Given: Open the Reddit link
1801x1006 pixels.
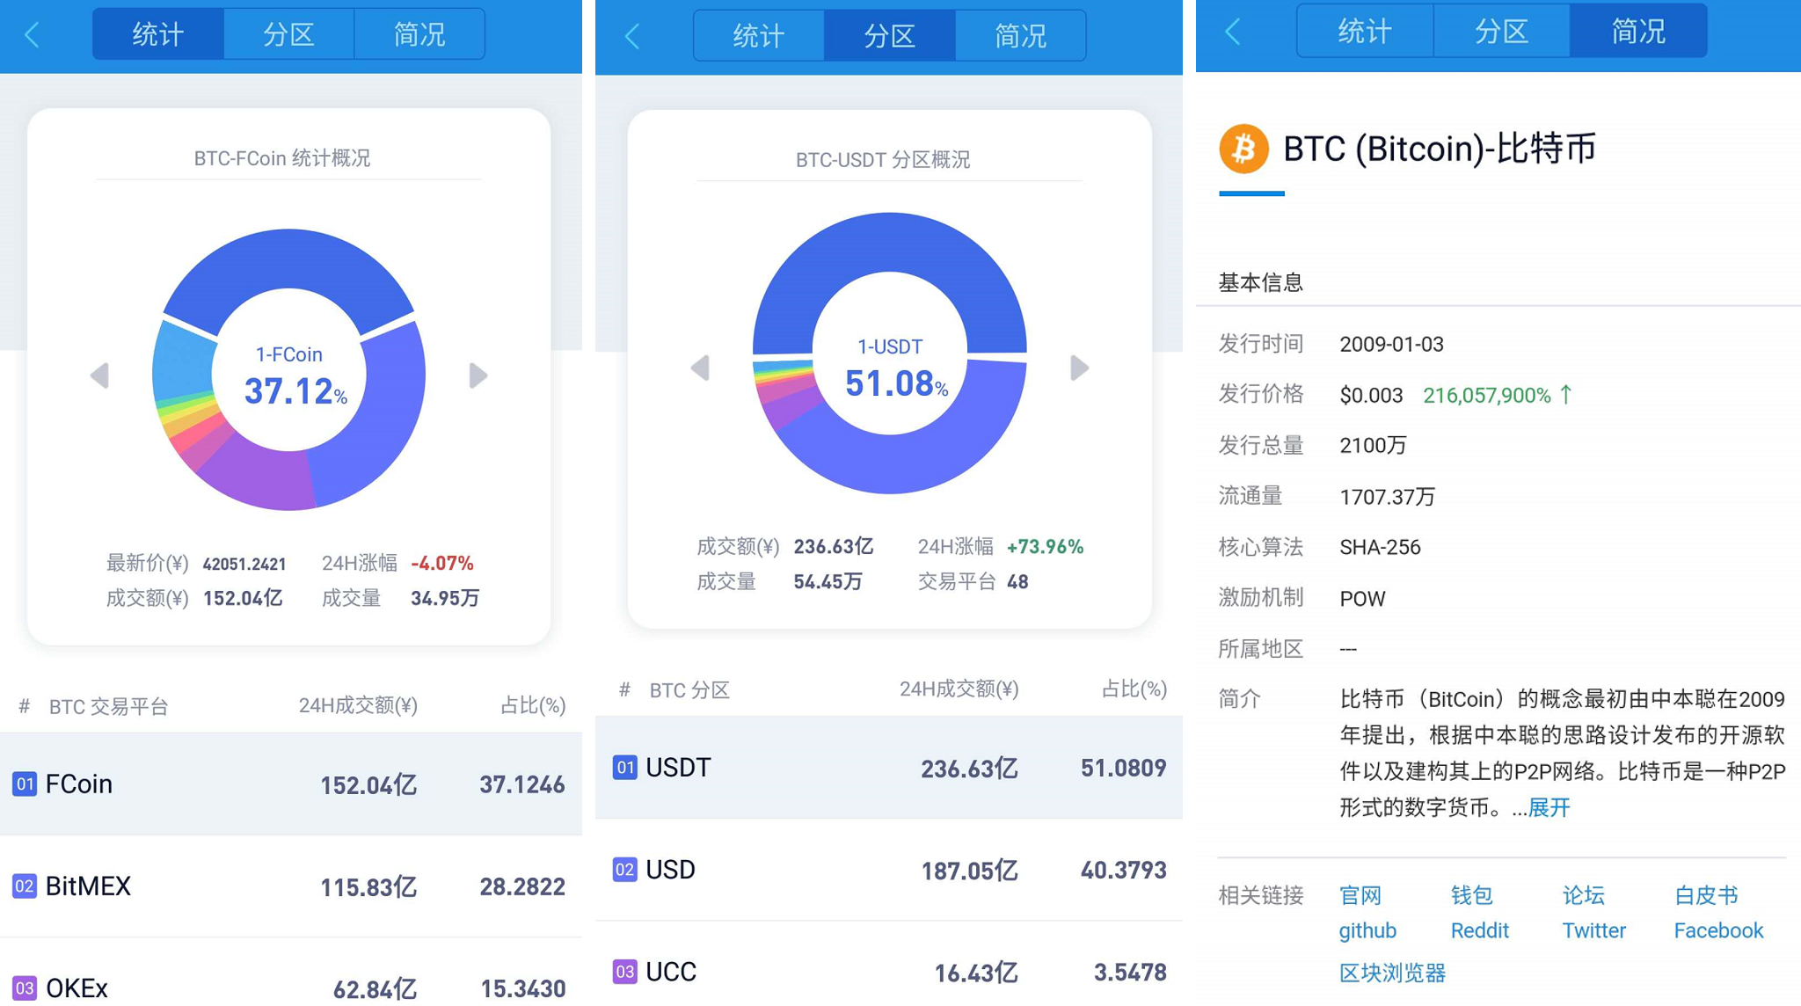Looking at the screenshot, I should click(x=1480, y=930).
